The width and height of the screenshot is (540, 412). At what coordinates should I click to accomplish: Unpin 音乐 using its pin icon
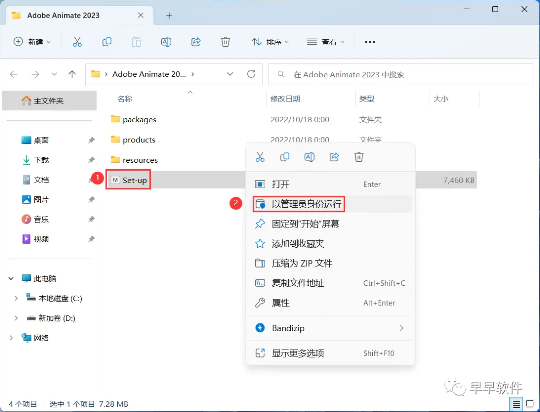[x=91, y=219]
